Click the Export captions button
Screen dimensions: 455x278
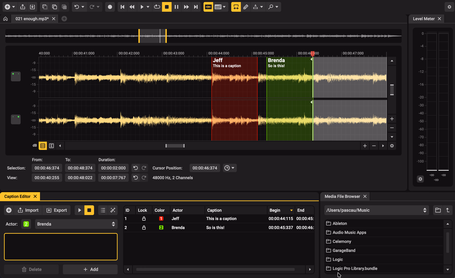[57, 210]
